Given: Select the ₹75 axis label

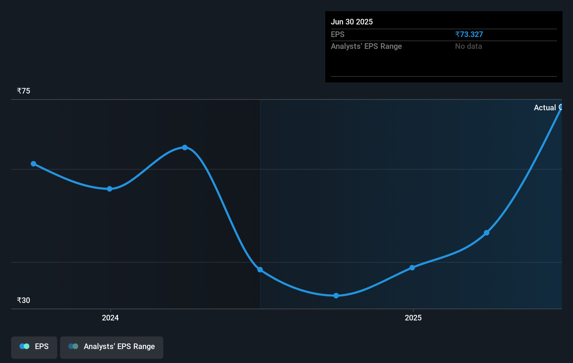Looking at the screenshot, I should click(x=23, y=91).
